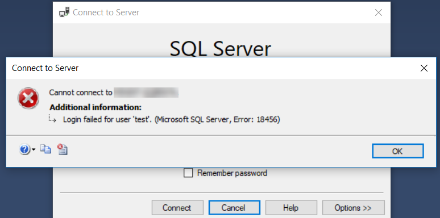The image size is (440, 218).
Task: Close the error dialog with X
Action: tap(424, 68)
